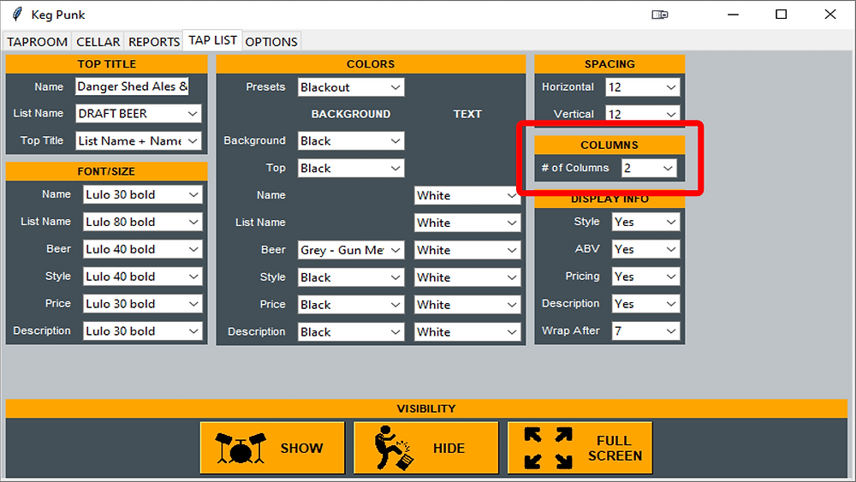856x482 pixels.
Task: Open the Style background color dropdown
Action: coord(351,277)
